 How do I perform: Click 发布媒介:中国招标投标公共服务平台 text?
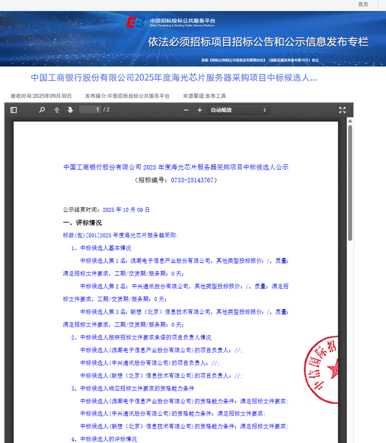click(127, 96)
